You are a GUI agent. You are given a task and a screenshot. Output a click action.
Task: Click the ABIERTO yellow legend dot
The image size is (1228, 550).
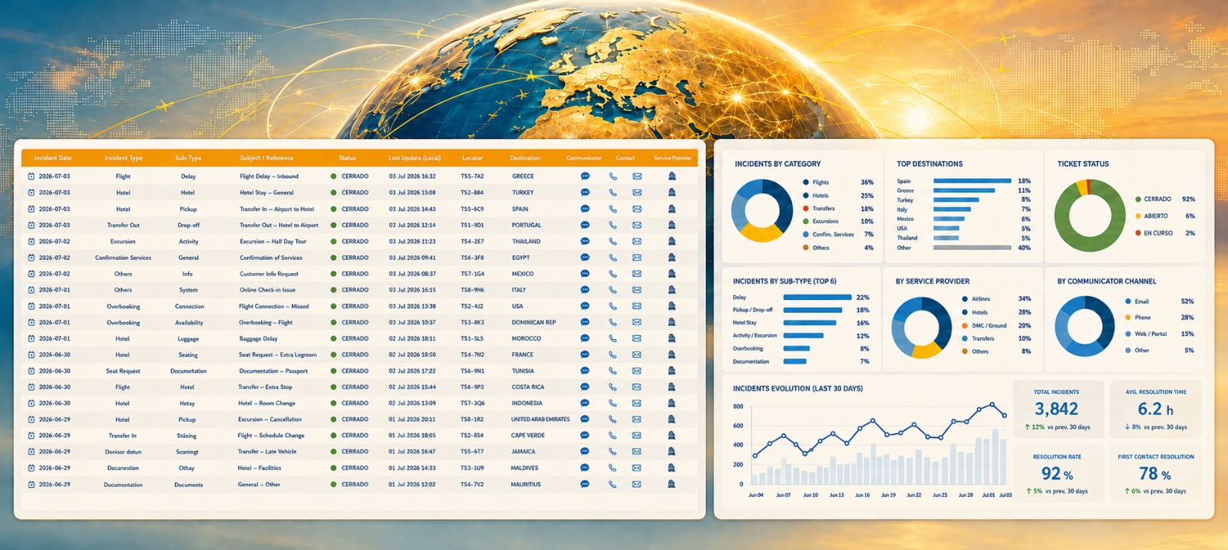click(1138, 216)
